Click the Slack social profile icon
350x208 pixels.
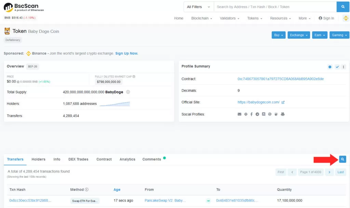pyautogui.click(x=246, y=114)
